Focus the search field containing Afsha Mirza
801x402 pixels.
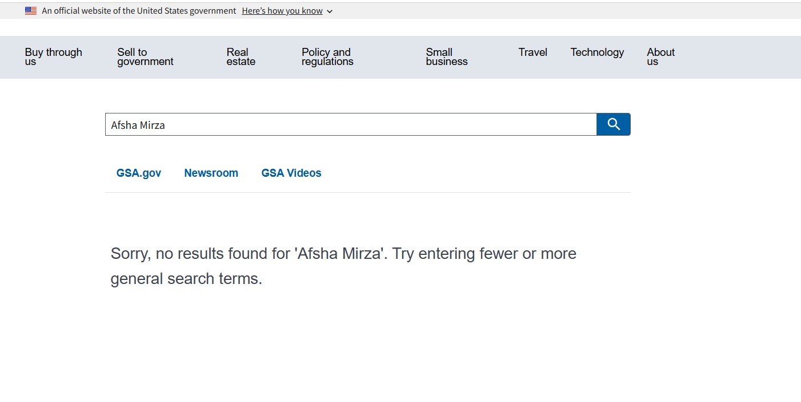tap(351, 124)
